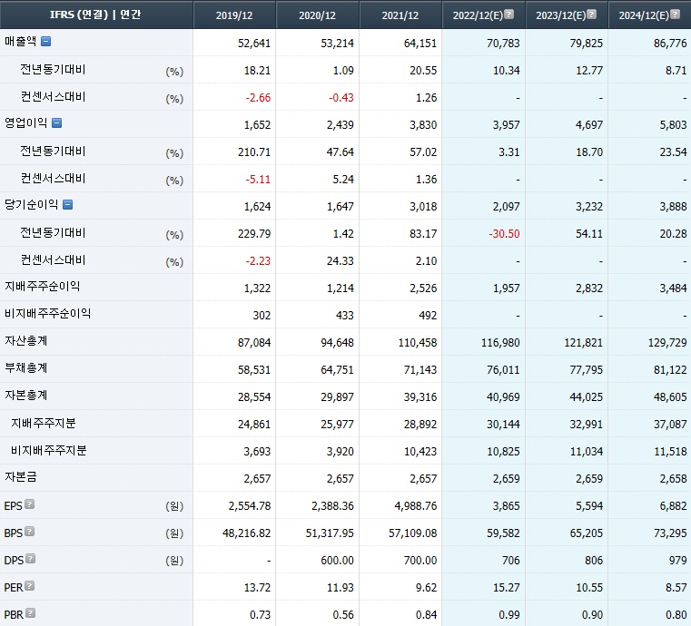Open help icon beside 2023/12(E) header
691x626 pixels.
point(592,15)
